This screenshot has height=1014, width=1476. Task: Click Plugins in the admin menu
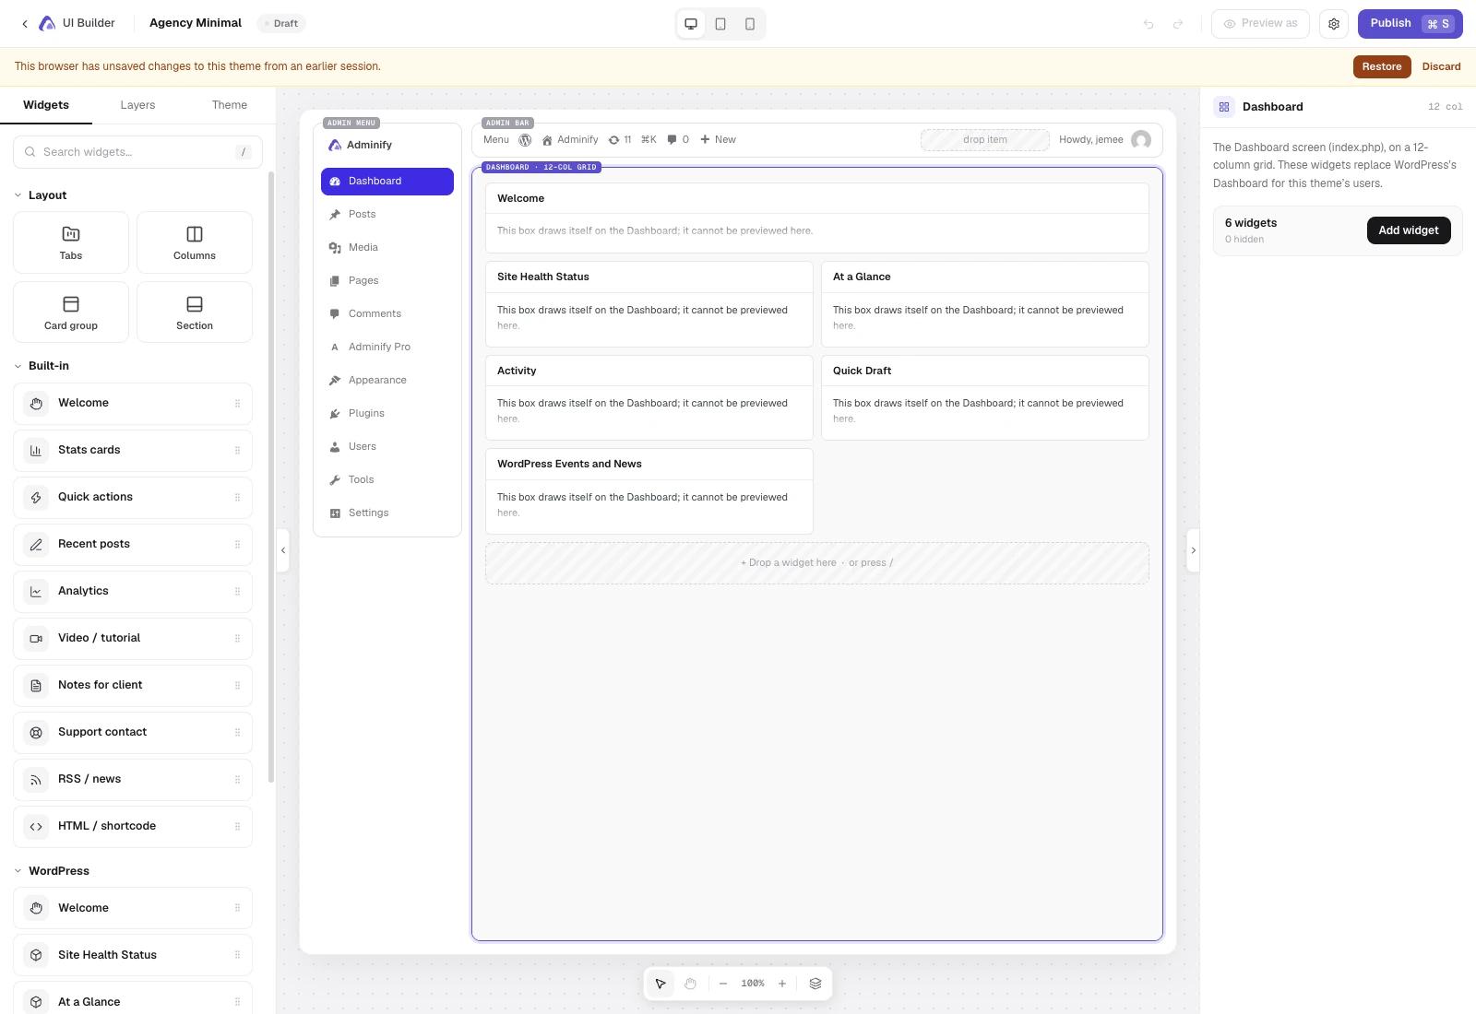[387, 414]
